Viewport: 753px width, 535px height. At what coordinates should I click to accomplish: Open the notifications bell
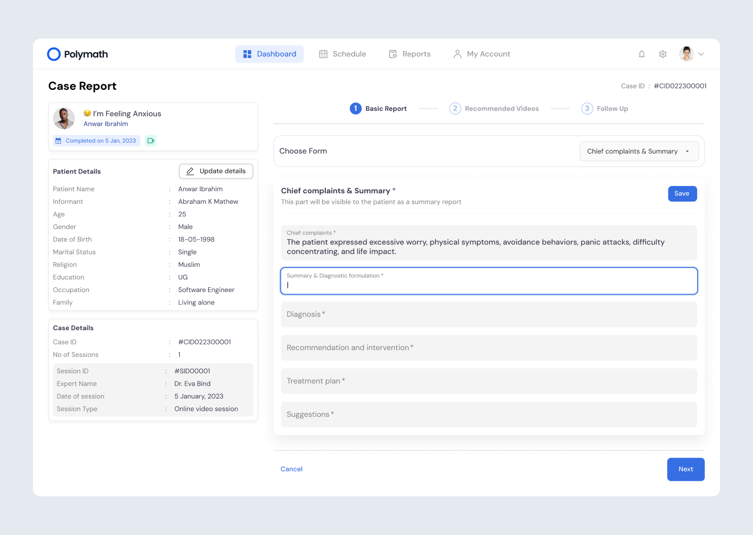click(x=642, y=54)
